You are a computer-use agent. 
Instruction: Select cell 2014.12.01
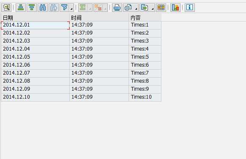[35, 25]
